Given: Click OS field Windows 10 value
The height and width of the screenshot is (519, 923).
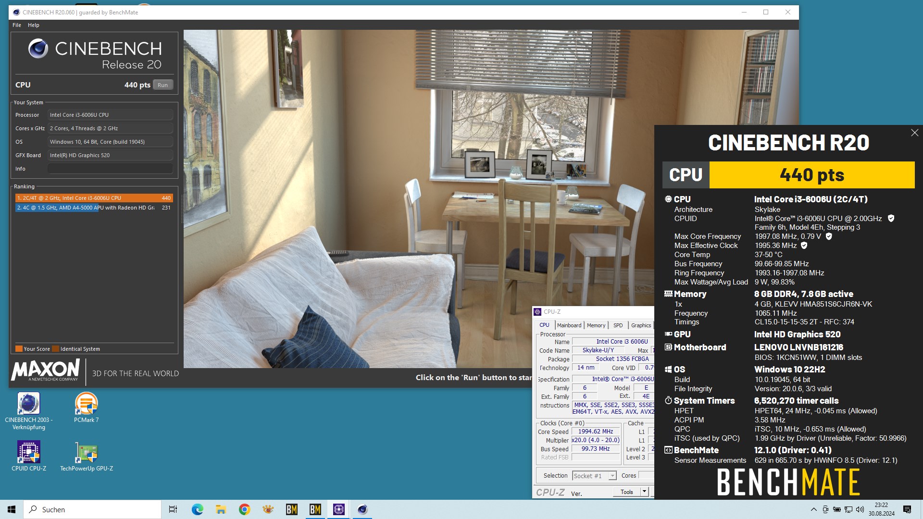Looking at the screenshot, I should (x=110, y=142).
